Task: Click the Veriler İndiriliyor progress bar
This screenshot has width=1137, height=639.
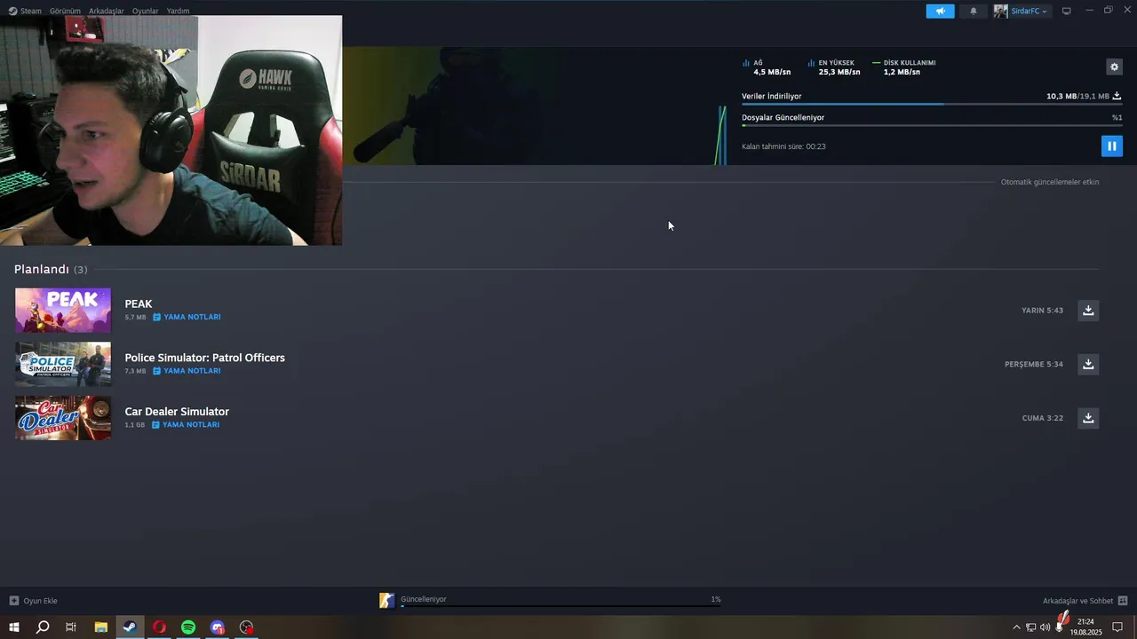Action: point(932,104)
